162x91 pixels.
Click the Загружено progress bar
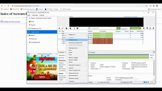[x=118, y=55]
